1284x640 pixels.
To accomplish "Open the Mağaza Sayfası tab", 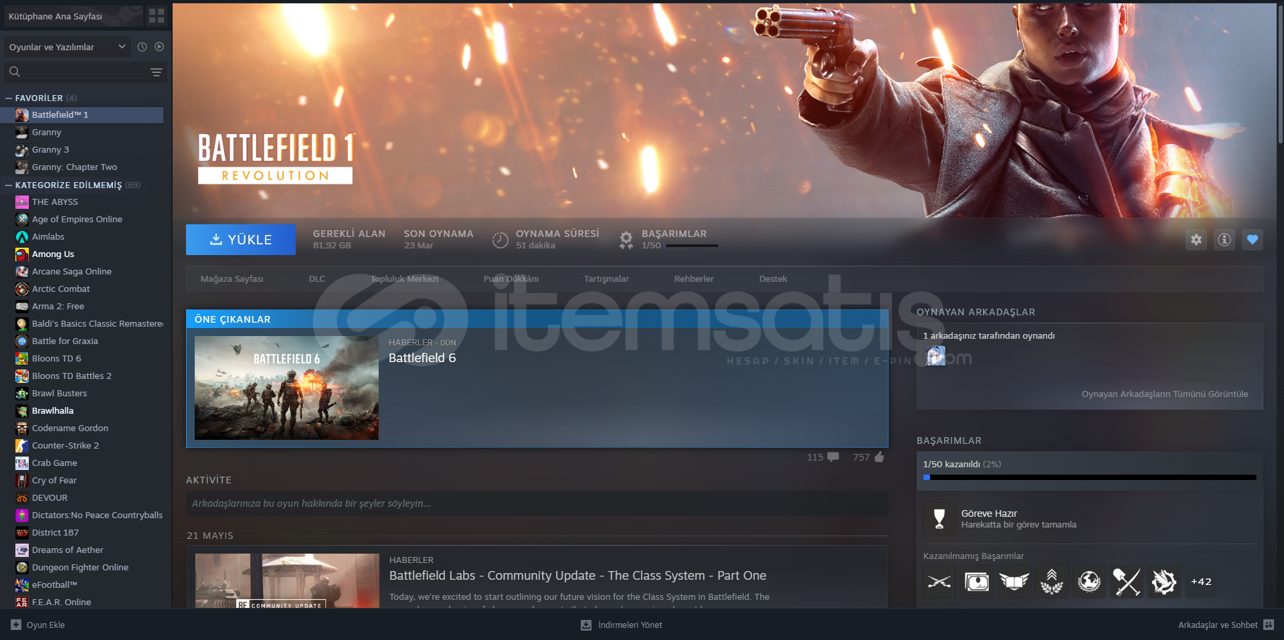I will coord(232,279).
